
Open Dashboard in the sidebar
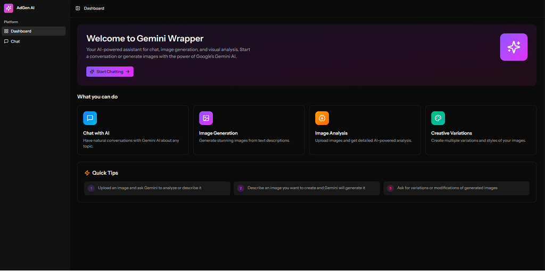tap(21, 31)
